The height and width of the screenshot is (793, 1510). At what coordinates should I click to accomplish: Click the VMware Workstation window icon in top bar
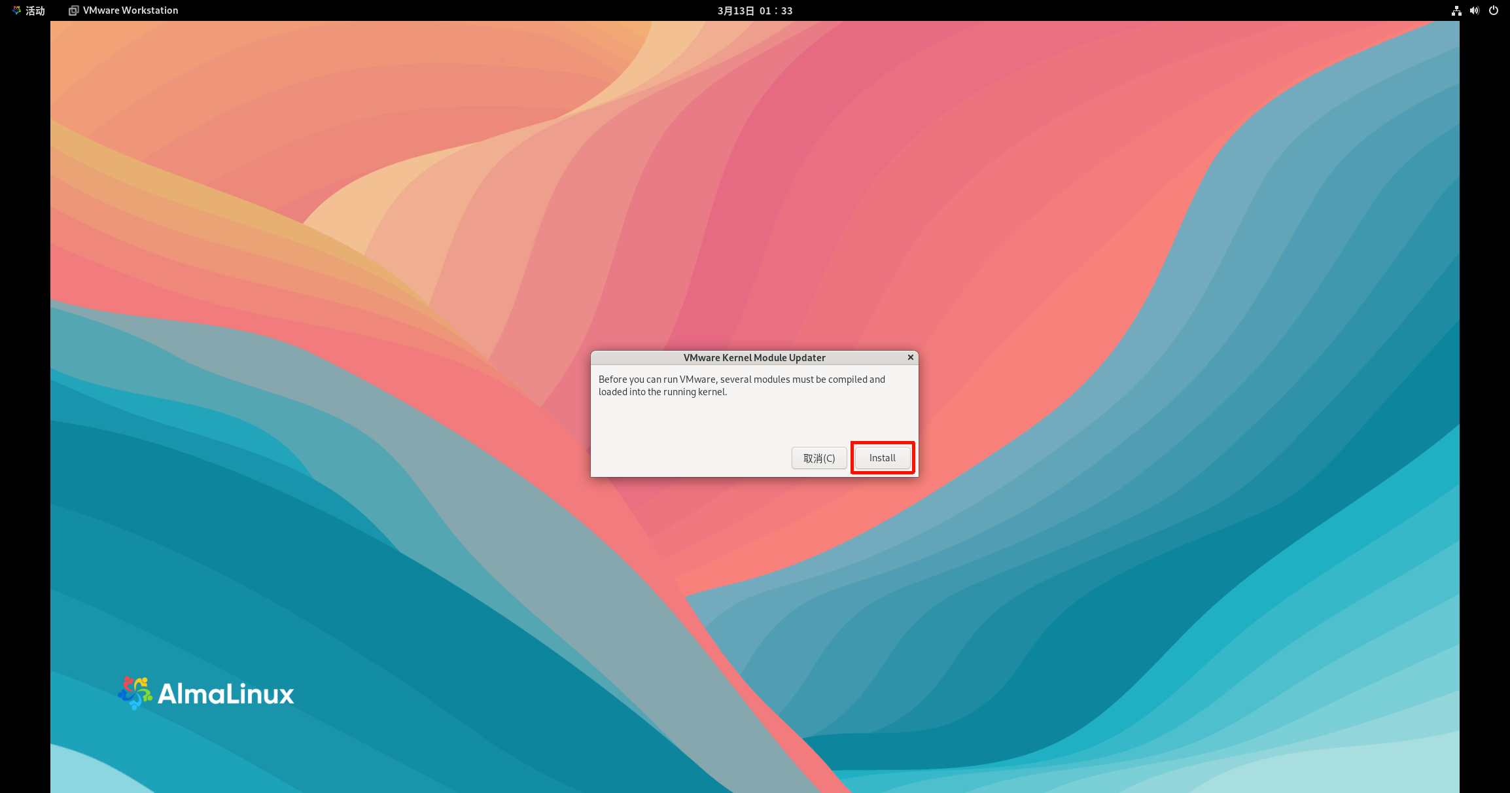(x=74, y=10)
